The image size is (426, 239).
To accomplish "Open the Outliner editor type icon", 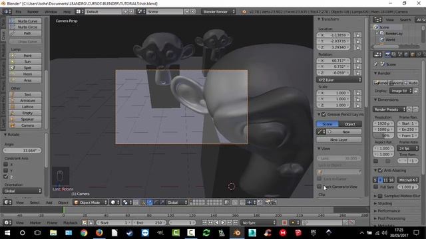I will (377, 19).
